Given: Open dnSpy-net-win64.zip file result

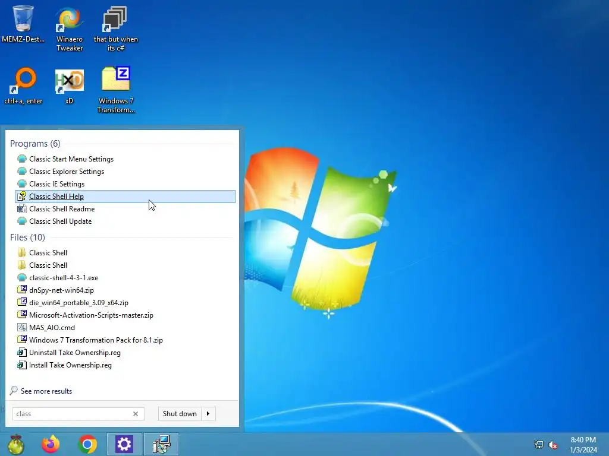Looking at the screenshot, I should 125,290.
